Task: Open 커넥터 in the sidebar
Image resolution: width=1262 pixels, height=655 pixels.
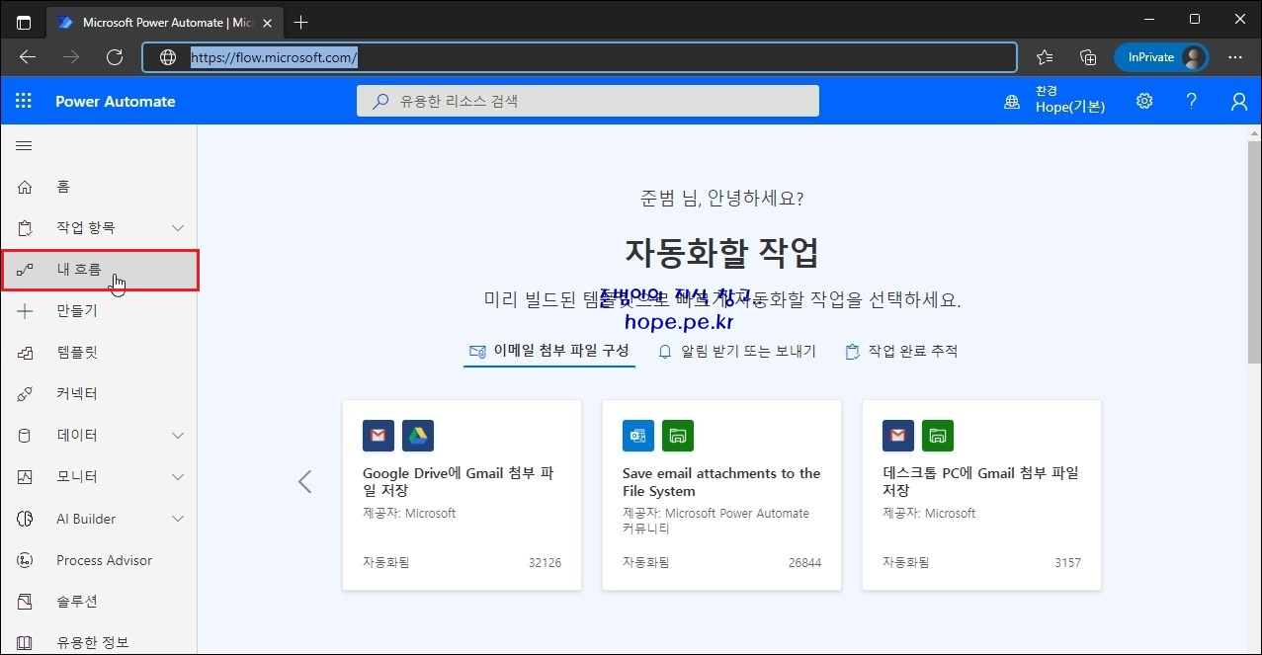Action: point(100,394)
